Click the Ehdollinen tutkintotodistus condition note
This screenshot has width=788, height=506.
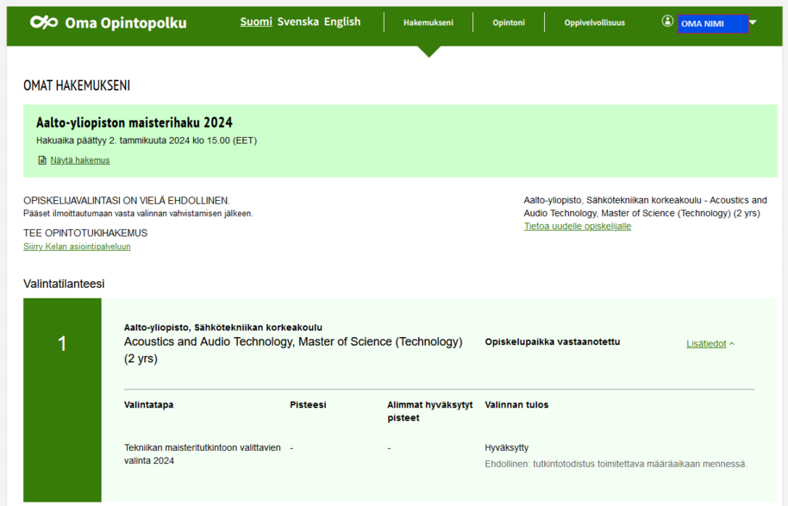tap(616, 464)
